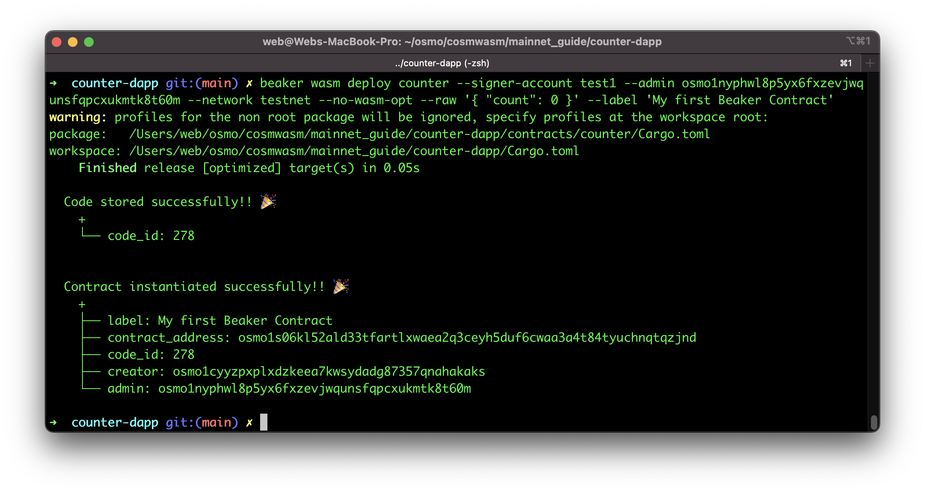925x492 pixels.
Task: Click the party popper emoji after Contract instantiated
Action: click(x=341, y=286)
